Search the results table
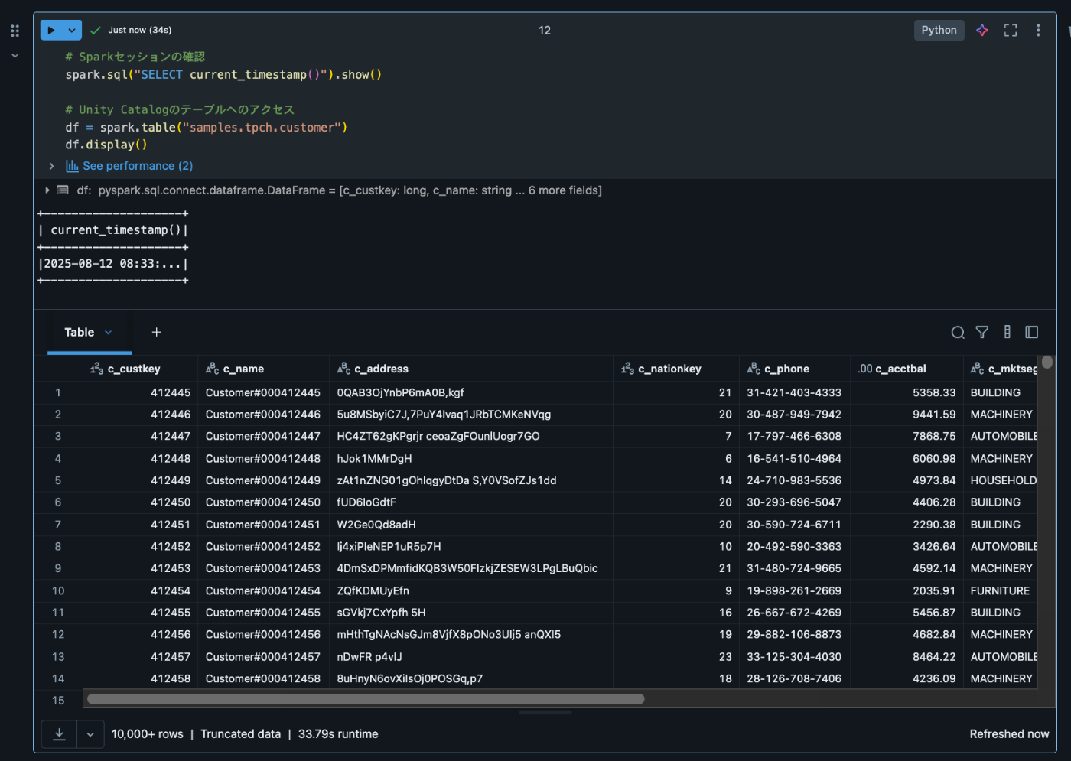1071x761 pixels. 958,332
